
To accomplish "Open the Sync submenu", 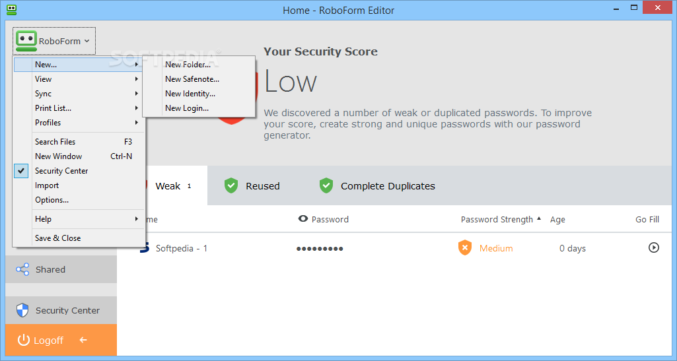I will 79,94.
